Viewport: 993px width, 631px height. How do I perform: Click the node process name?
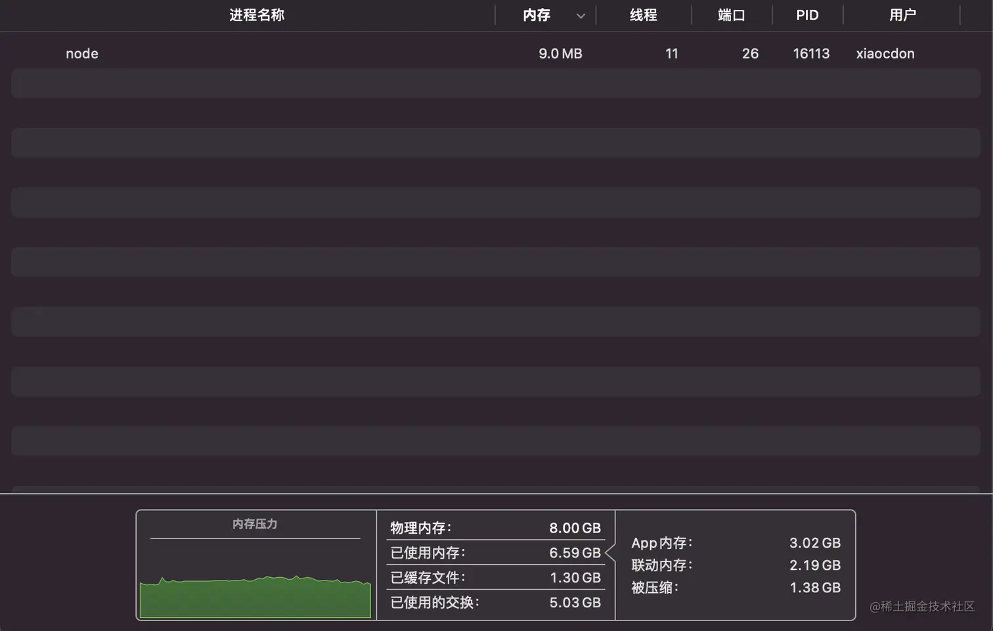[81, 53]
